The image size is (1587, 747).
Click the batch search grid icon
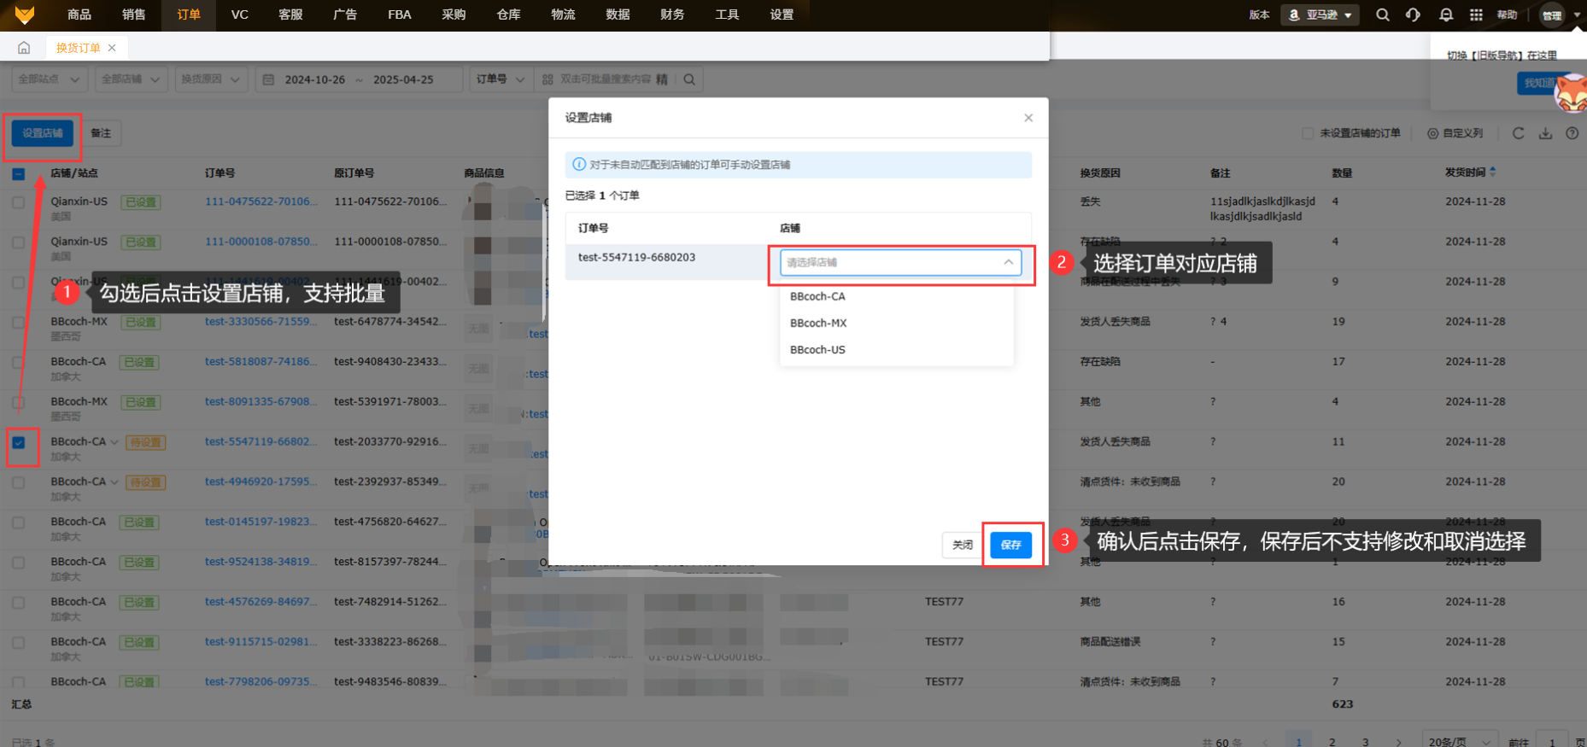(x=548, y=79)
